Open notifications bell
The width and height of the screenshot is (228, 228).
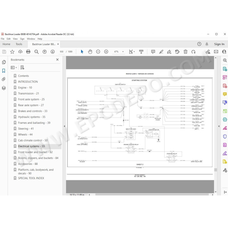tap(207, 44)
